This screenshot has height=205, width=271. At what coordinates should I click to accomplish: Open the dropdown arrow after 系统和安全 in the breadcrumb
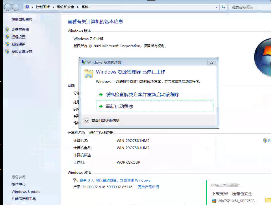(x=78, y=7)
